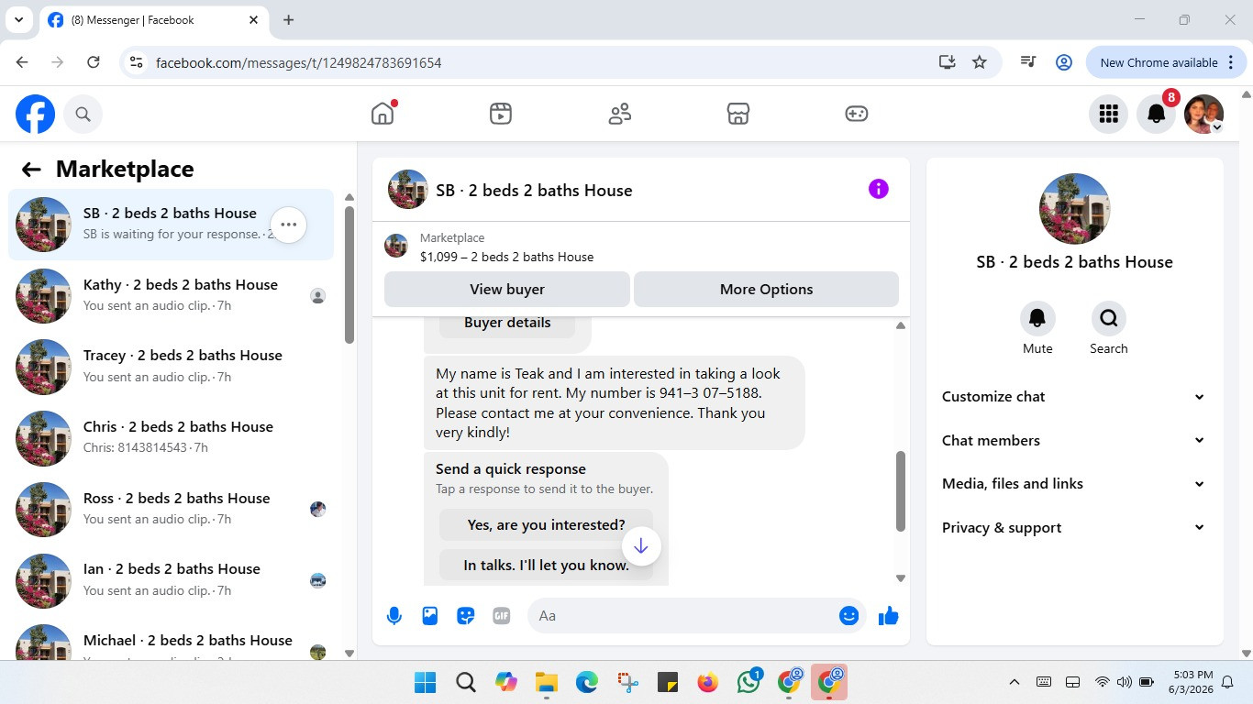Bookmark this page with the star
Screen dimensions: 1253x704
click(980, 62)
